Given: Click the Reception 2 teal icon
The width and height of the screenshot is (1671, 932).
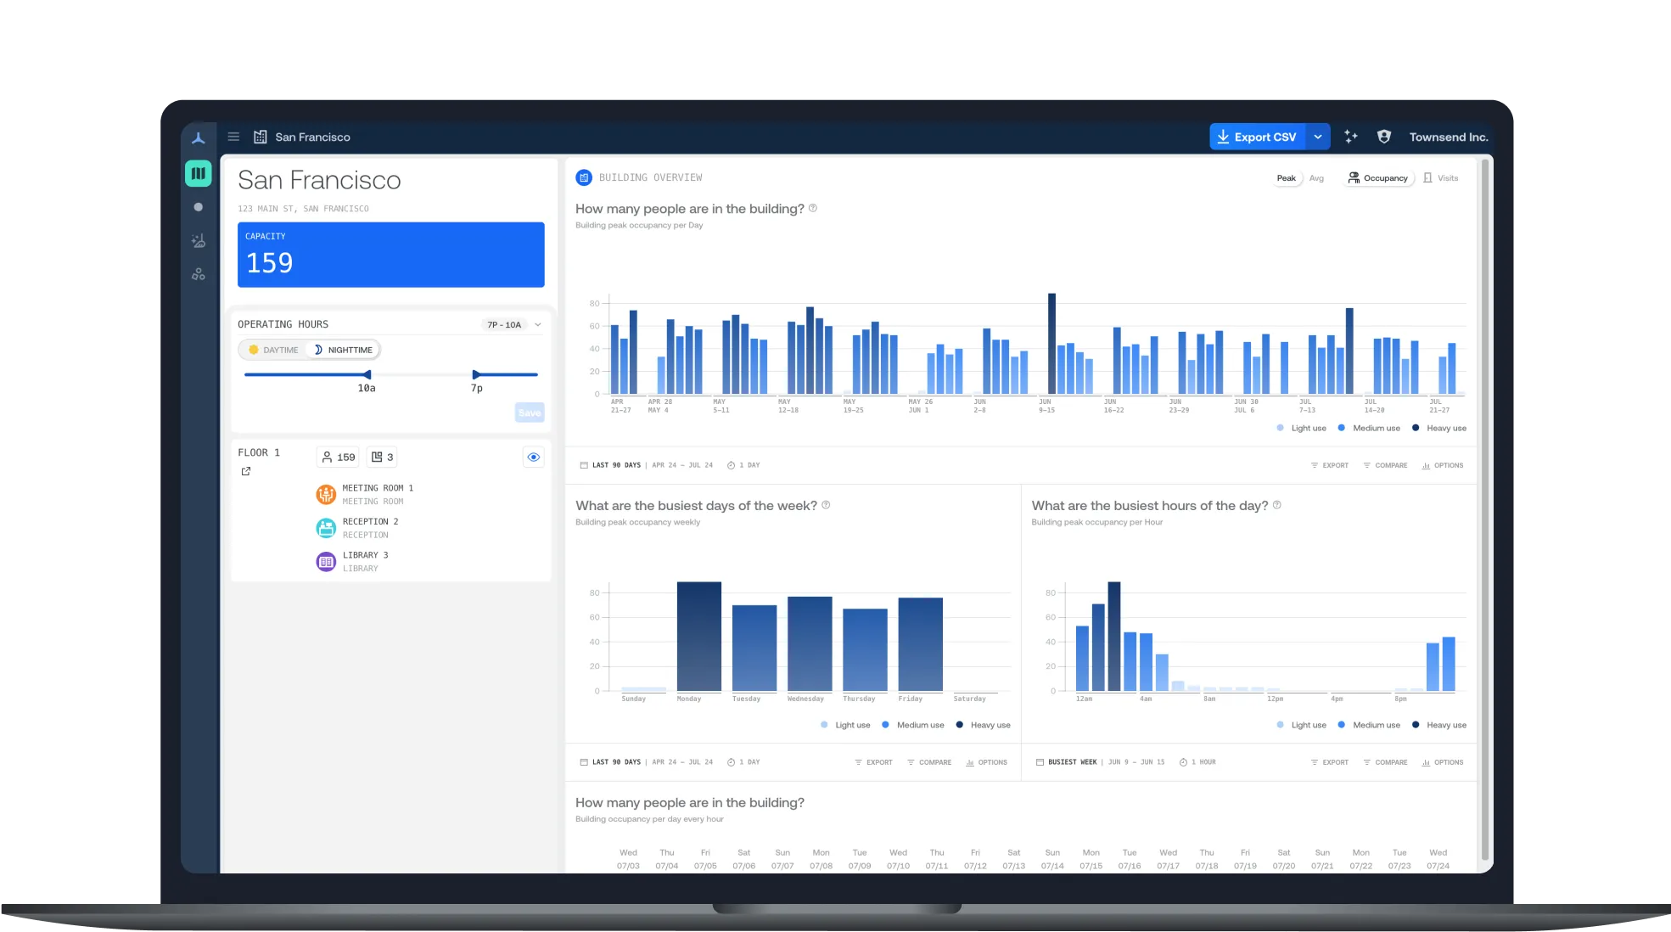Looking at the screenshot, I should [x=326, y=528].
